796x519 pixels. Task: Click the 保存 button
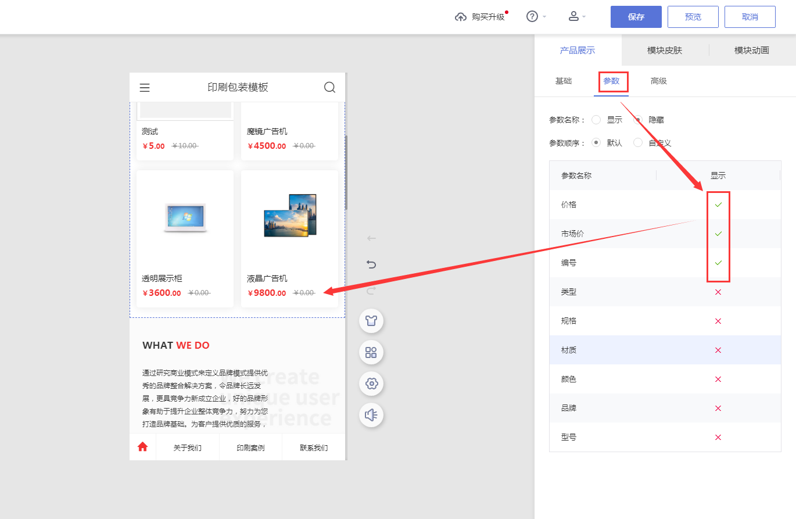coord(636,17)
